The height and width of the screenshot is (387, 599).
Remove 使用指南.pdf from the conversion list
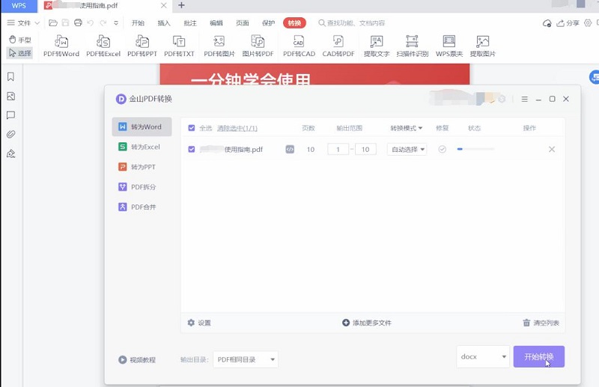coord(552,149)
